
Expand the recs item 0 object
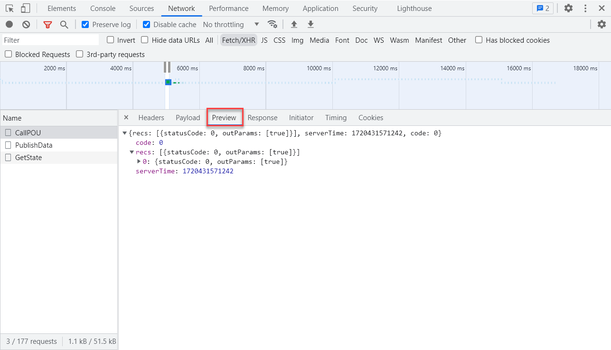coord(139,161)
